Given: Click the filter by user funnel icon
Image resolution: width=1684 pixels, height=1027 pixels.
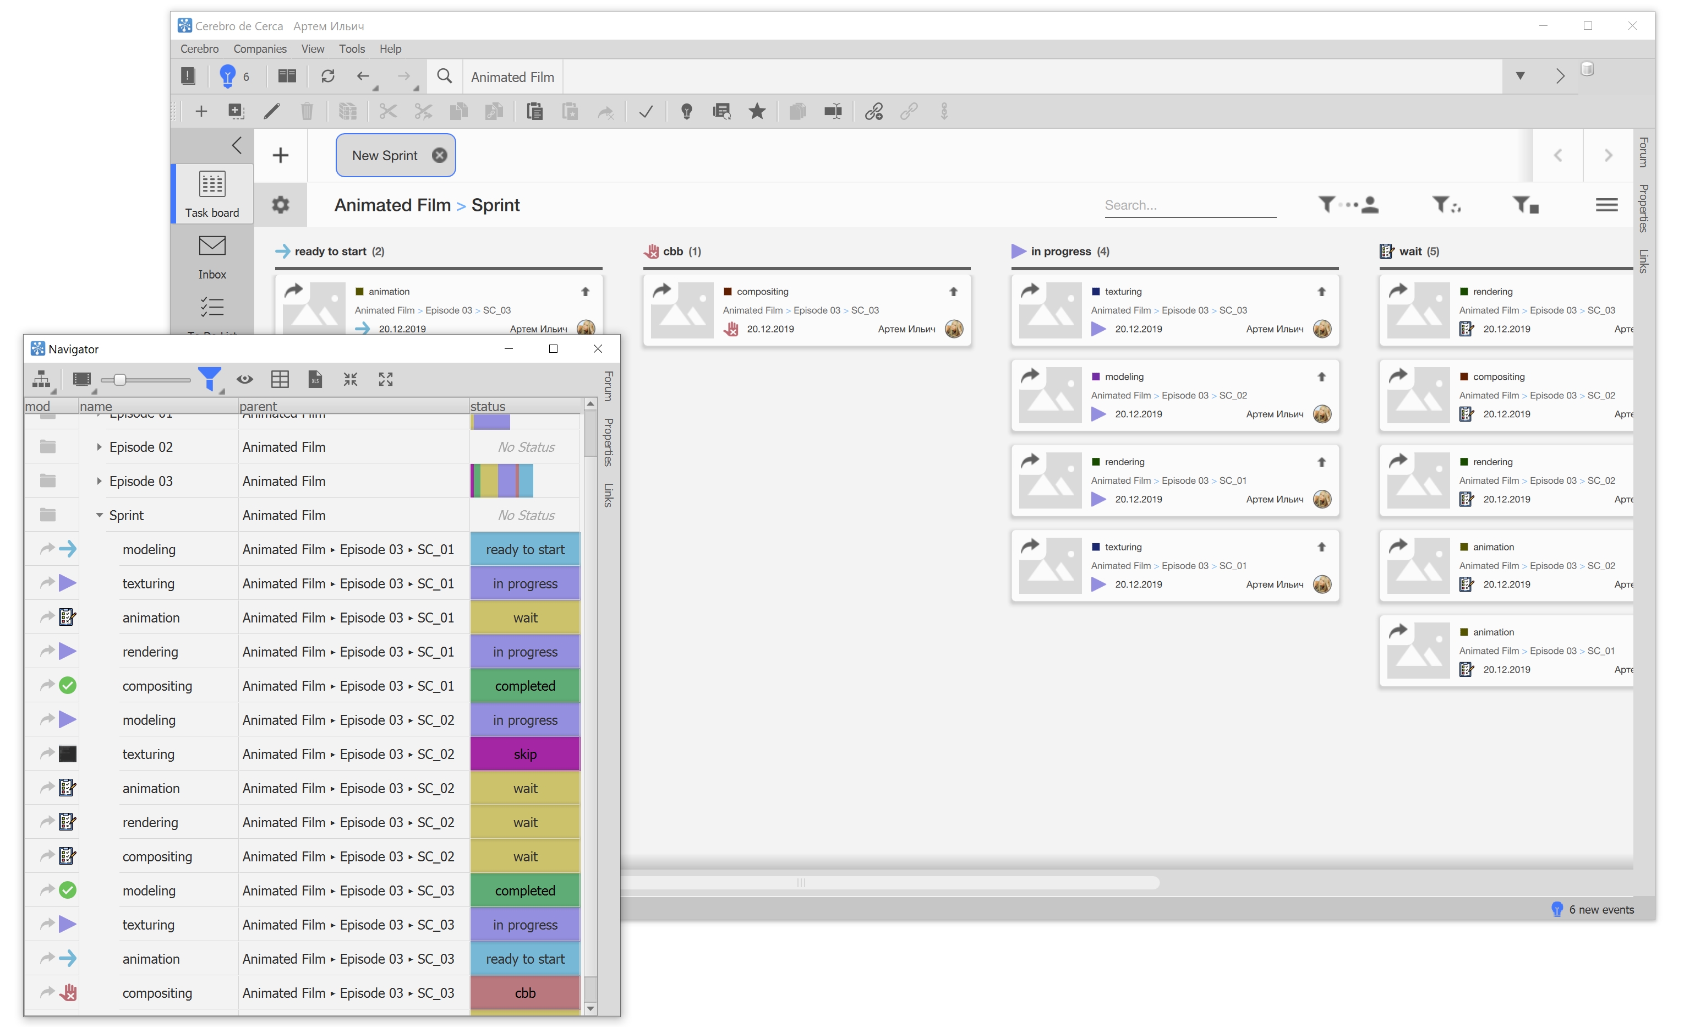Looking at the screenshot, I should pyautogui.click(x=1348, y=204).
